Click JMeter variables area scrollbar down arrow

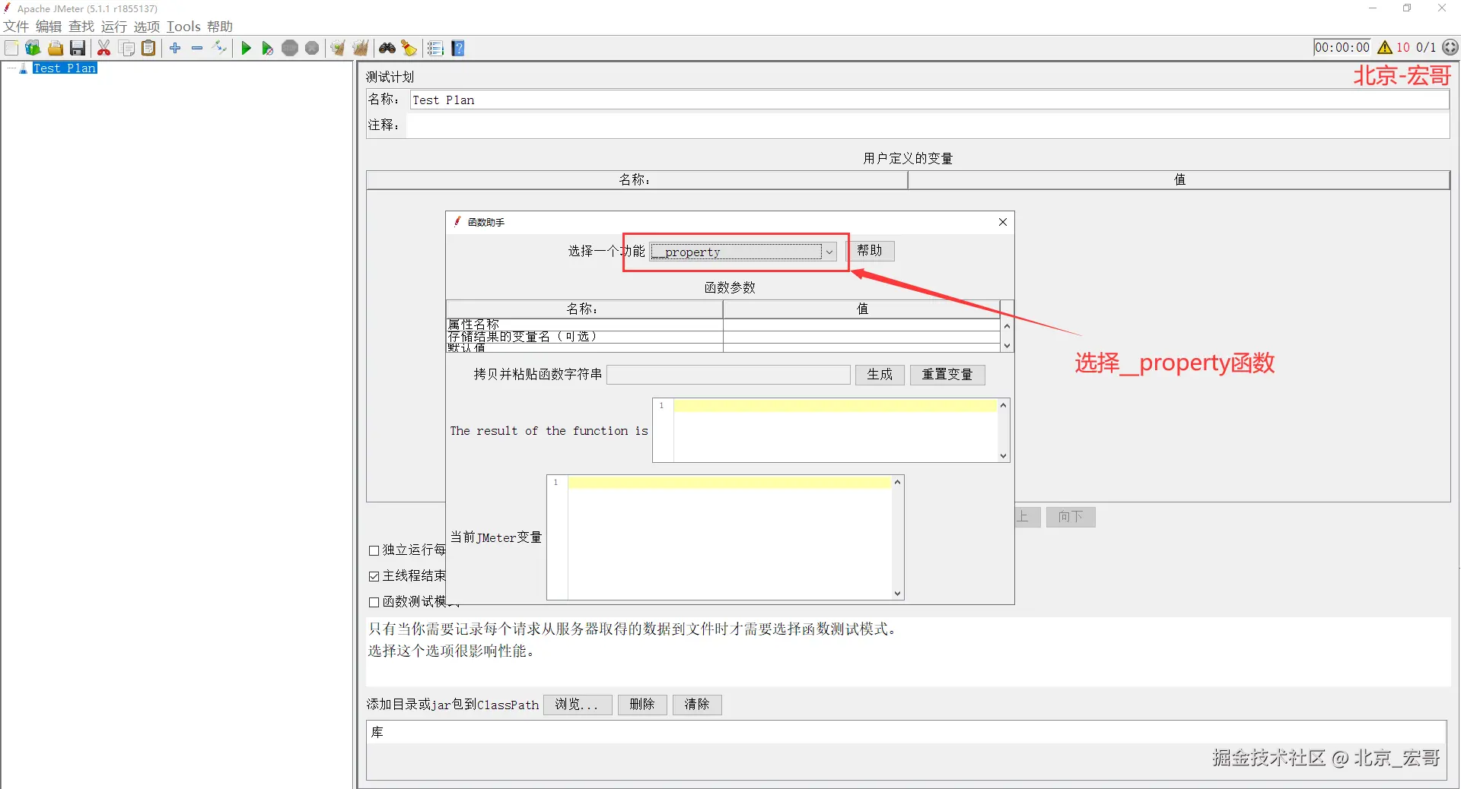coord(897,594)
